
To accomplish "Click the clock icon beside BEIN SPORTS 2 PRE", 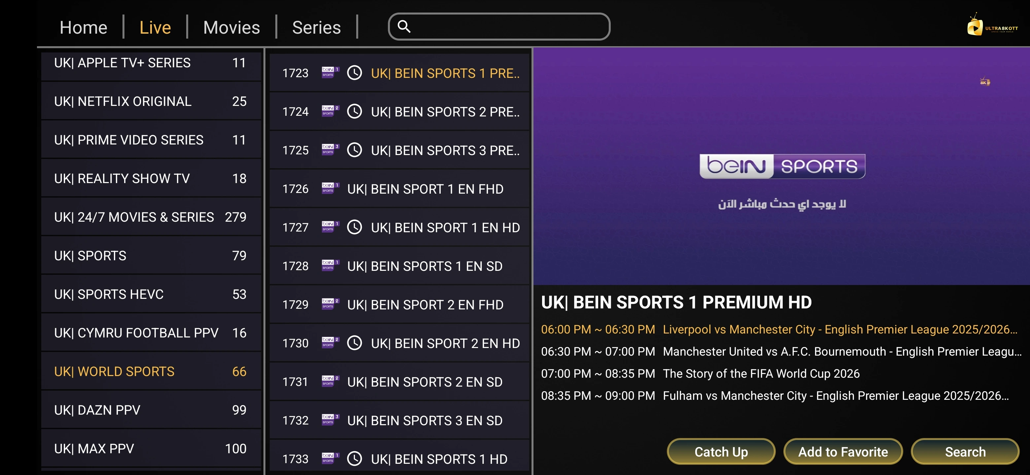I will (x=354, y=111).
